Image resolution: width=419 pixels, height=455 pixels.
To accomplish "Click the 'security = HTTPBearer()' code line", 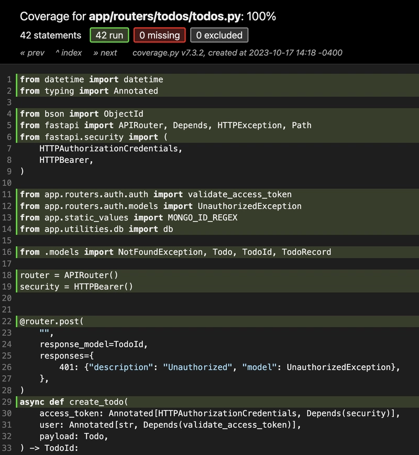I will tap(217, 287).
